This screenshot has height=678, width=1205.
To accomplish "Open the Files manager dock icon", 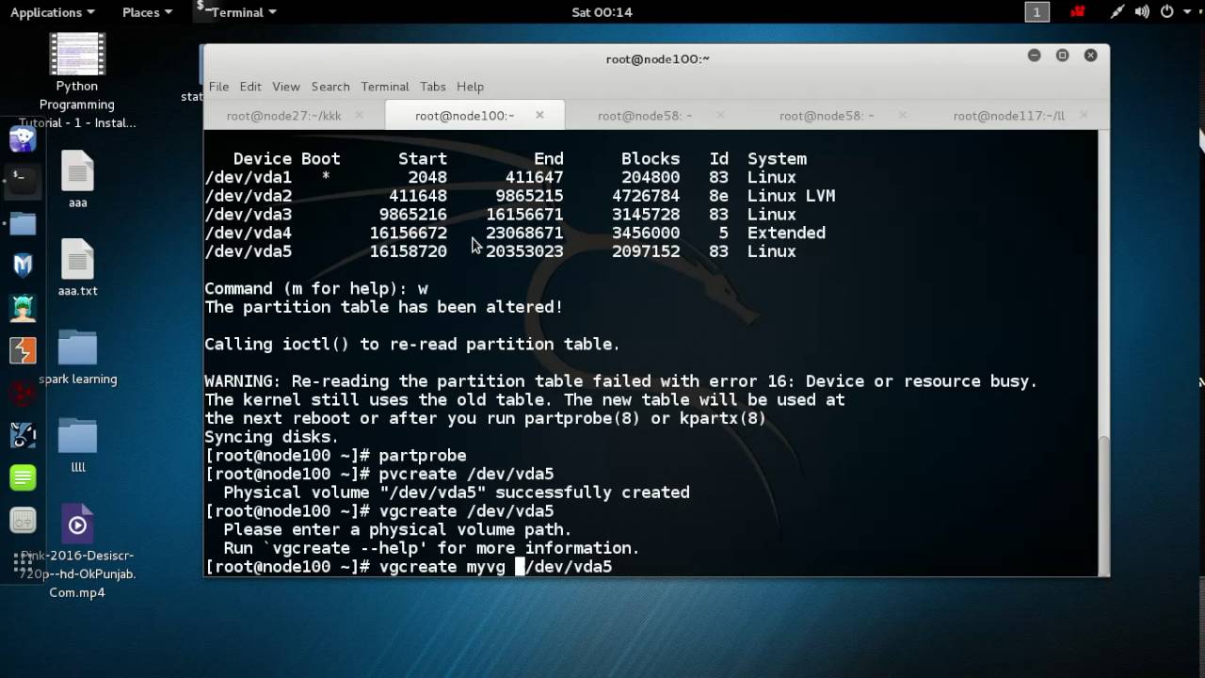I will 23,224.
